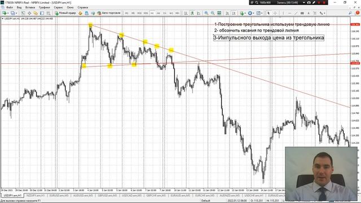Click the profiles icon

tap(12, 13)
